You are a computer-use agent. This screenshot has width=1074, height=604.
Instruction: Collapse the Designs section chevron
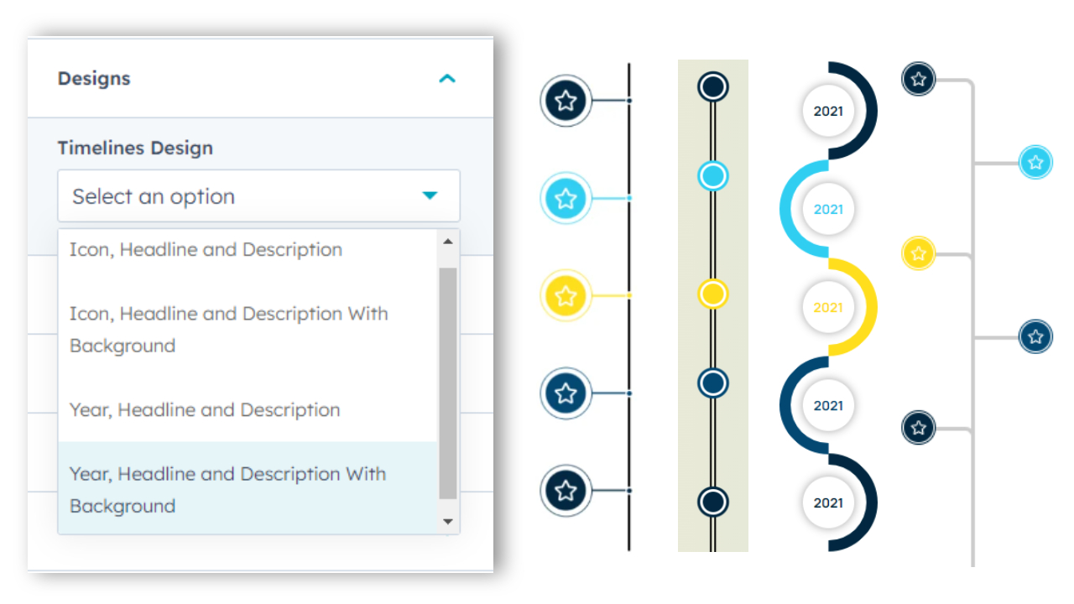click(447, 79)
